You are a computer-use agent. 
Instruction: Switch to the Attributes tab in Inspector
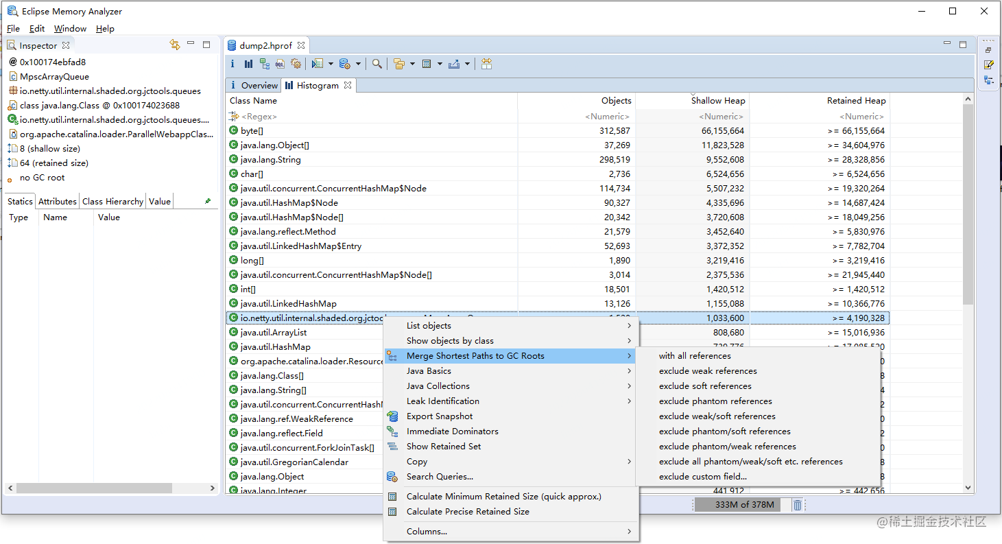57,201
